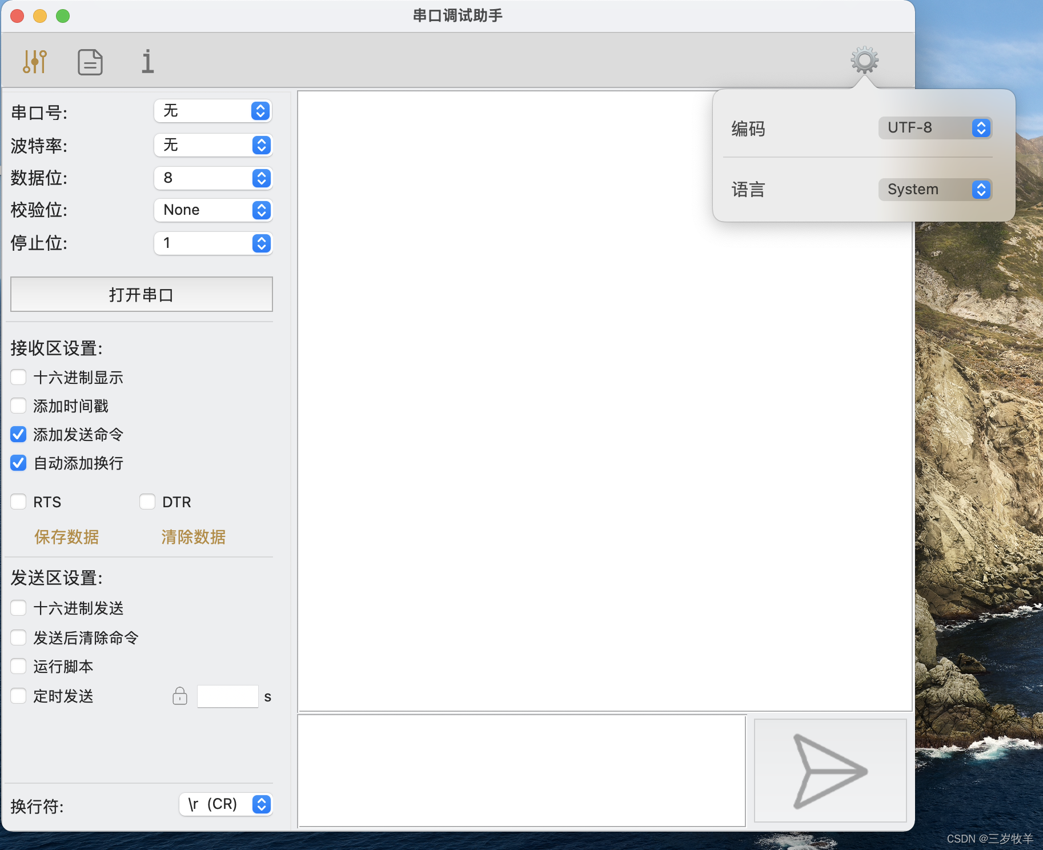This screenshot has width=1043, height=850.
Task: Enable 添加时间戳 checkbox
Action: (18, 406)
